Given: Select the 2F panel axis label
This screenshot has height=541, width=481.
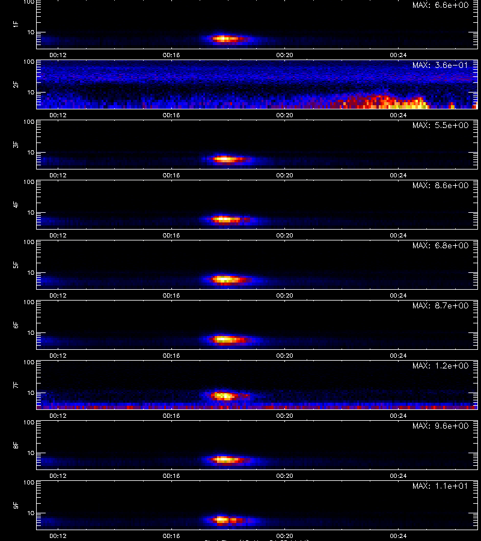Looking at the screenshot, I should pyautogui.click(x=16, y=84).
